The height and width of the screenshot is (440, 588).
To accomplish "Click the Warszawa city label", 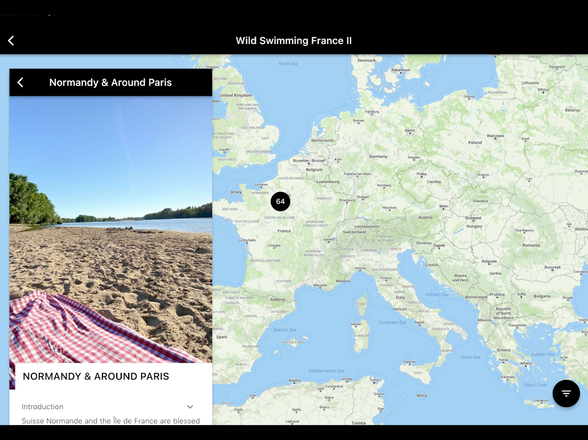I will (x=495, y=135).
